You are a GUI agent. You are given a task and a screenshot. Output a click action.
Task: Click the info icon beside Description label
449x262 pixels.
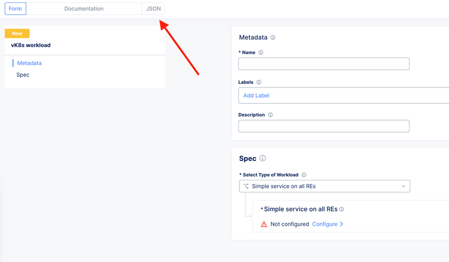[270, 115]
